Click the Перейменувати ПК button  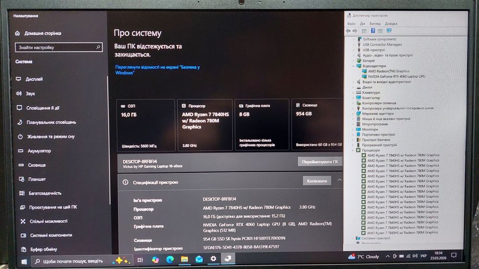coord(320,162)
